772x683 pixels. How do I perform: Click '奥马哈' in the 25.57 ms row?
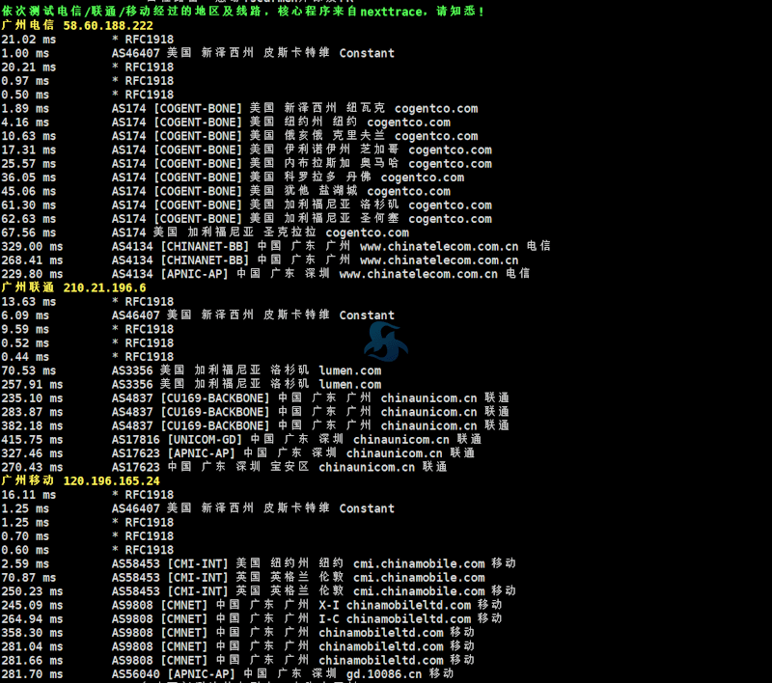pyautogui.click(x=379, y=163)
